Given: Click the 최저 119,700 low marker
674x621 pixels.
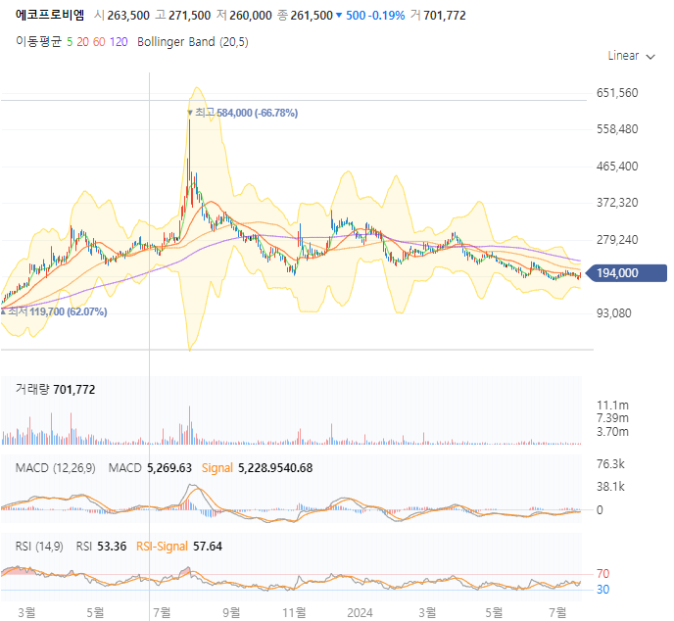Looking at the screenshot, I should click(54, 311).
